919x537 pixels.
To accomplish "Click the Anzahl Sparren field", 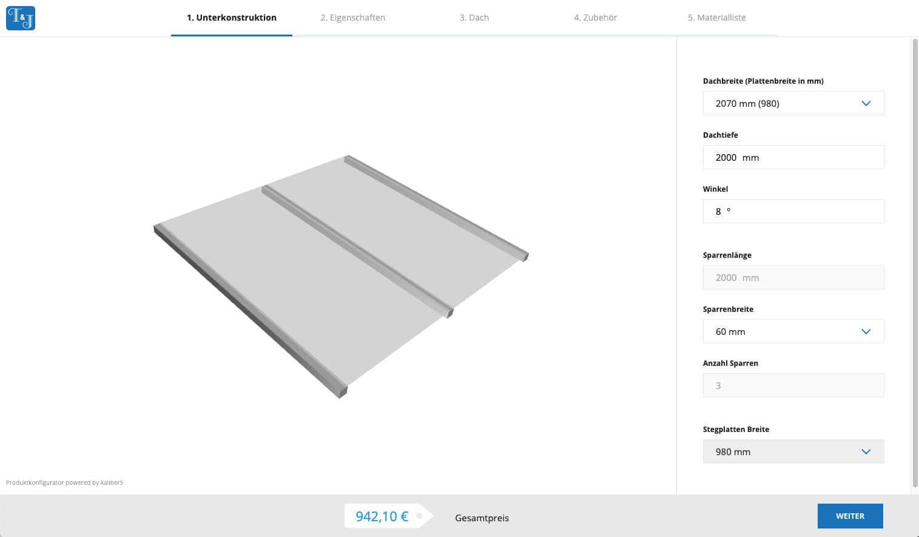I will (x=793, y=385).
